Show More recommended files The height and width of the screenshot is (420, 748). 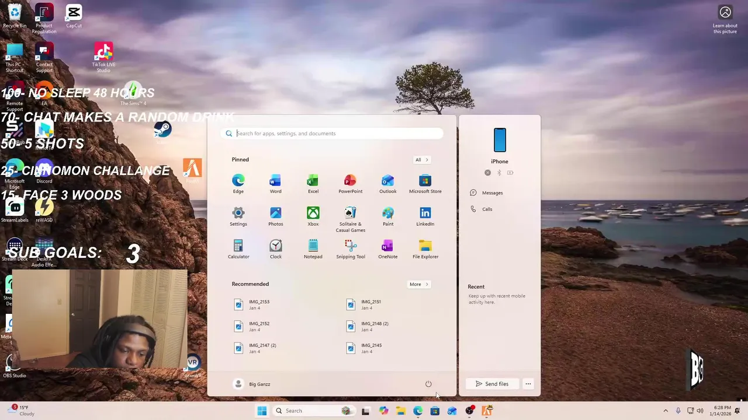[x=418, y=284]
